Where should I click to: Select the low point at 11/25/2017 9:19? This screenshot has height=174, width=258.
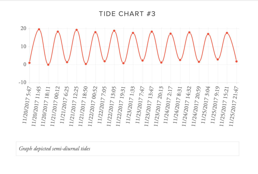pos(218,59)
